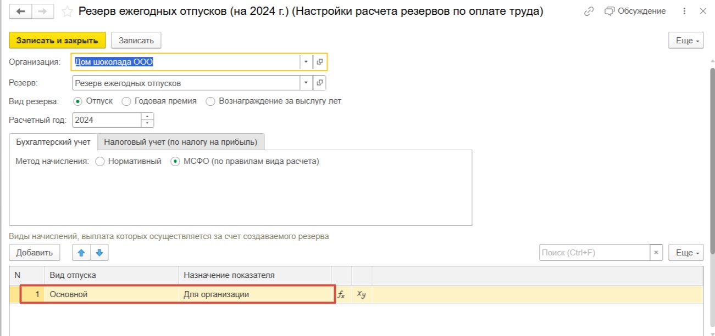Click the Поиск search field
715x336 pixels.
pyautogui.click(x=594, y=253)
